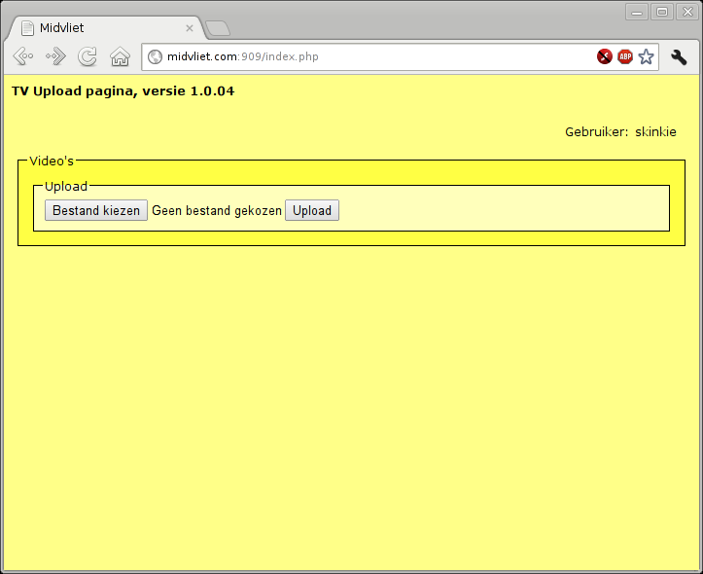
Task: Click the globe site info icon
Action: pos(156,56)
